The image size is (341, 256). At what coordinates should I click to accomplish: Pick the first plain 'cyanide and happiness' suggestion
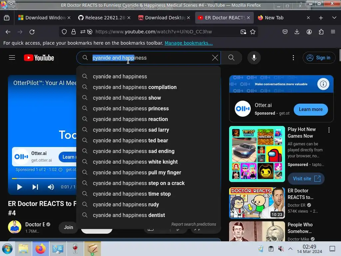[149, 76]
